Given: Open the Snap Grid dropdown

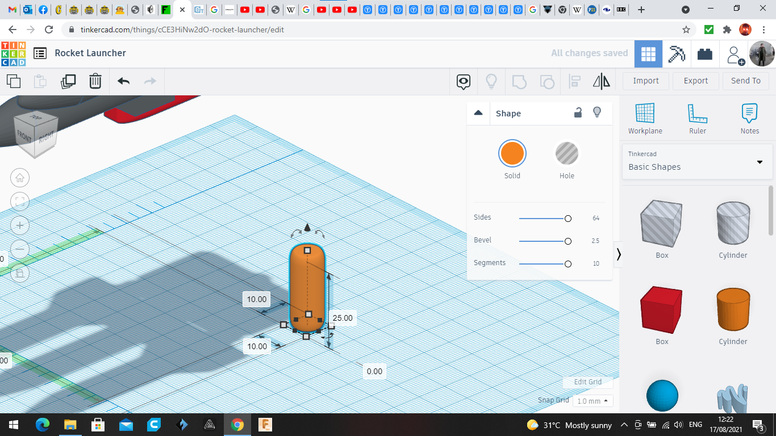Looking at the screenshot, I should [593, 401].
